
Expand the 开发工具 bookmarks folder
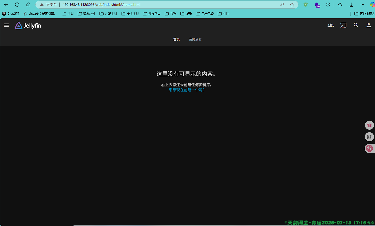tap(108, 13)
